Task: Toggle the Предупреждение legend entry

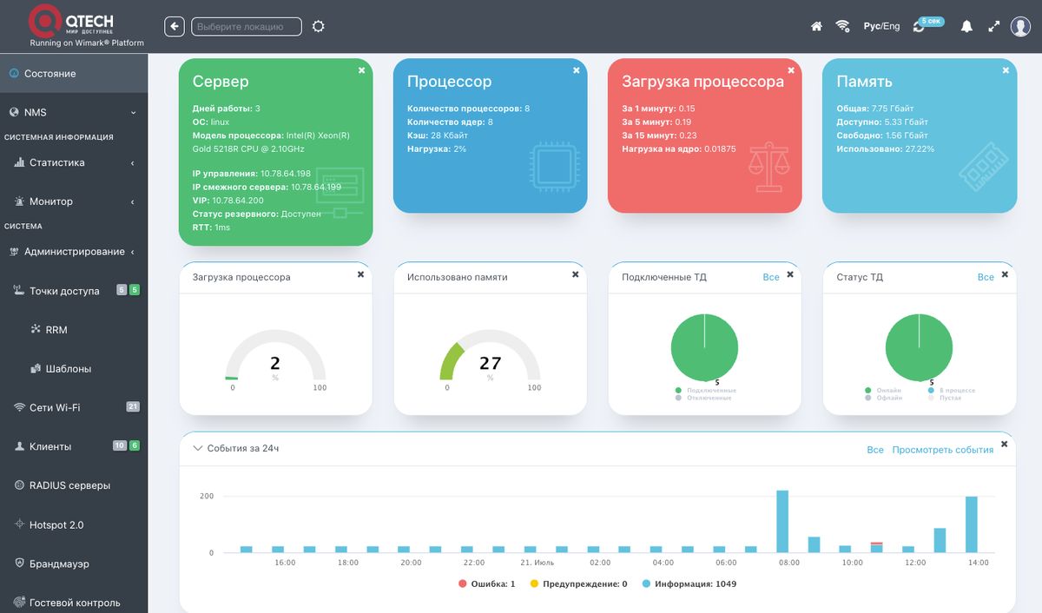Action: [579, 584]
